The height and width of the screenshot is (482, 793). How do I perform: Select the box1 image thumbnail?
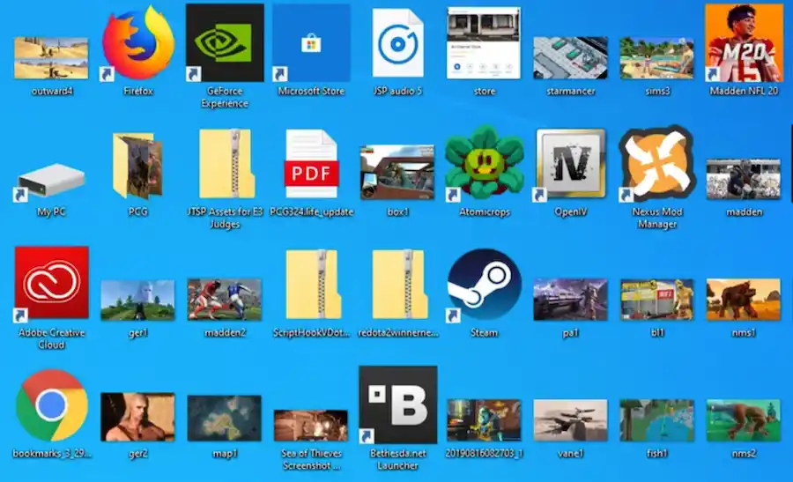click(397, 173)
